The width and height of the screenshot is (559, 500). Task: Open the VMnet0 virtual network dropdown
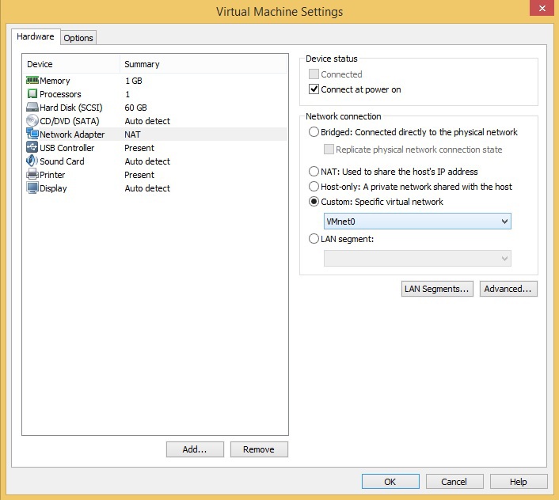[x=417, y=222]
